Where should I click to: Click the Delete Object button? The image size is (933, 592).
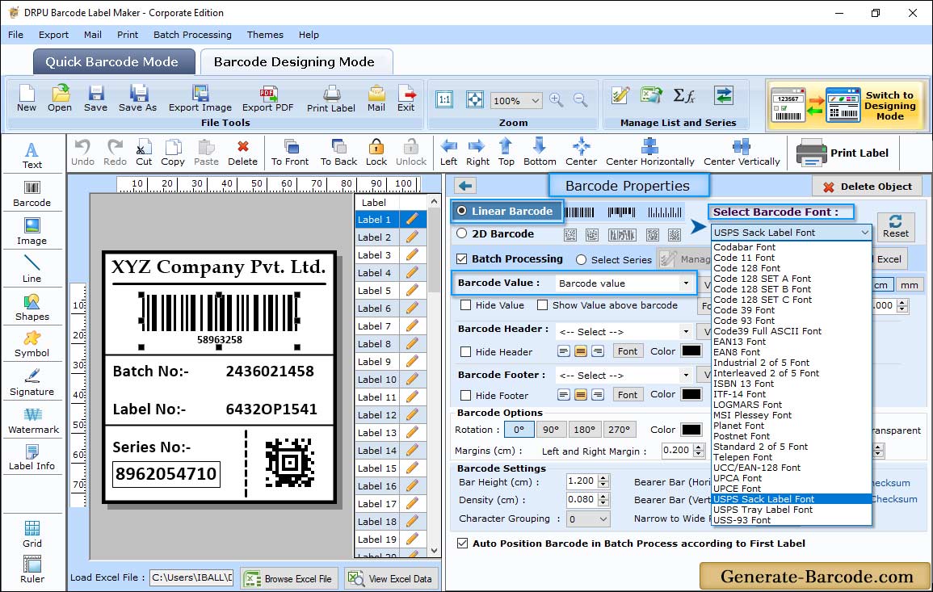pyautogui.click(x=867, y=187)
